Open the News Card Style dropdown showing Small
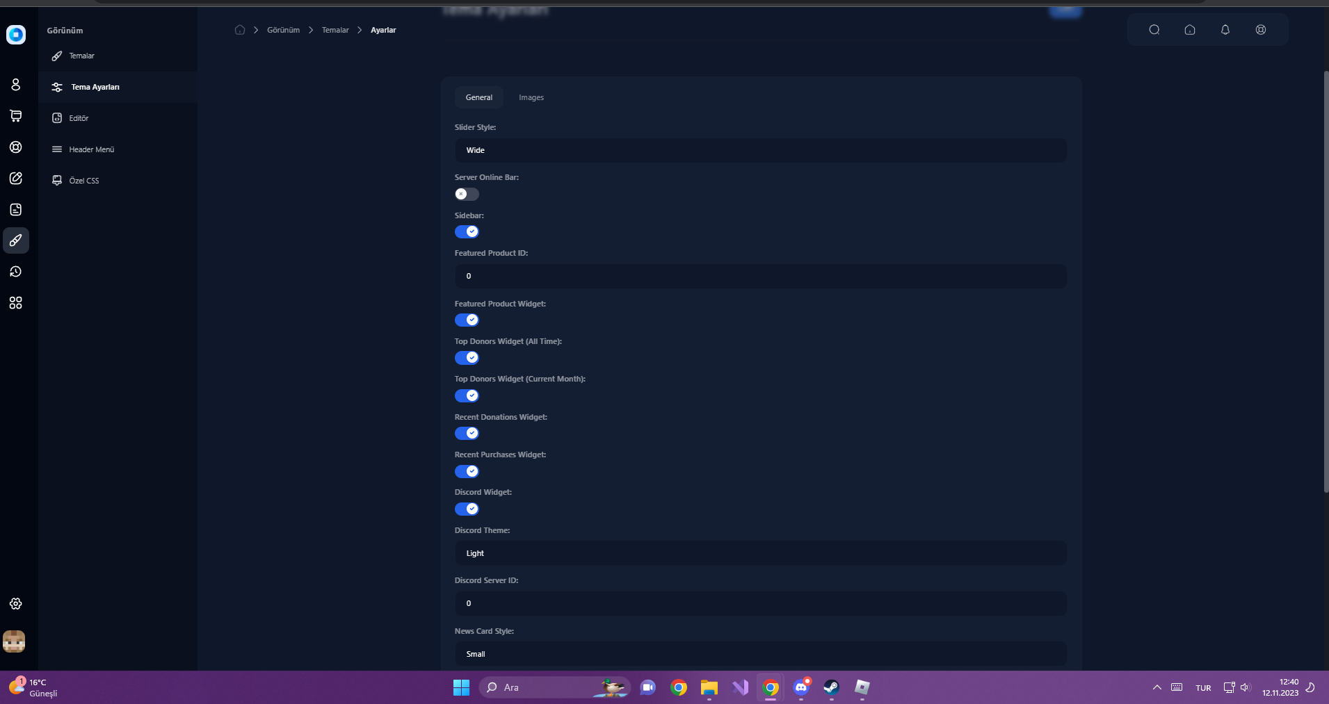Viewport: 1329px width, 704px height. point(761,654)
